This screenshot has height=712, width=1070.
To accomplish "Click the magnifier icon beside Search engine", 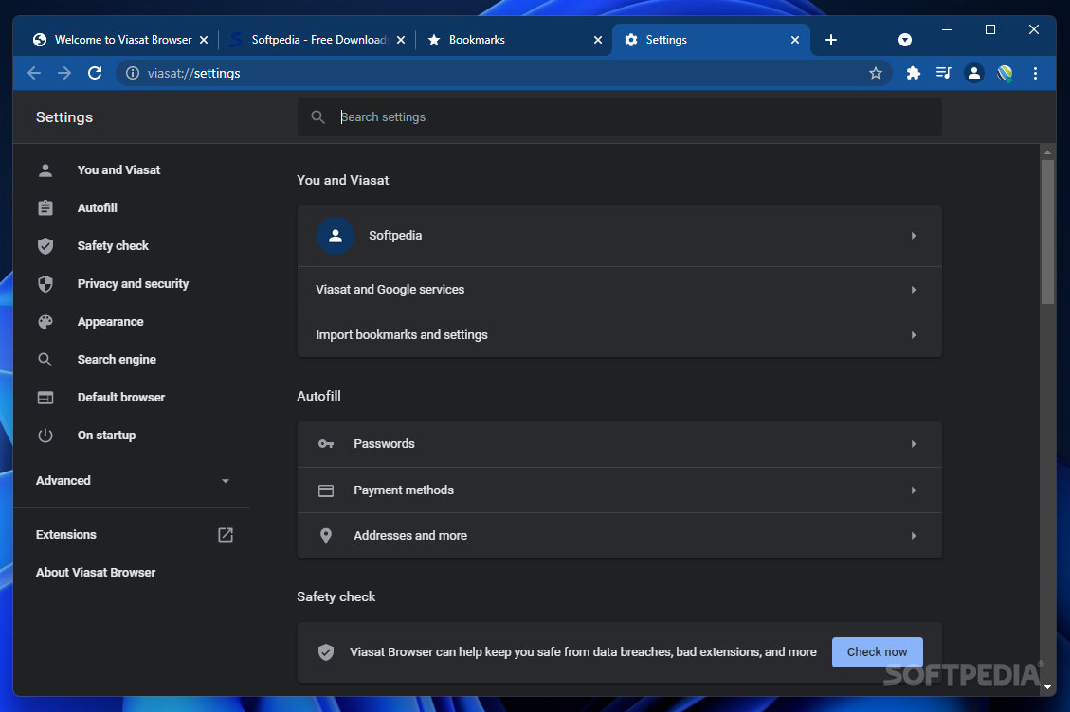I will click(45, 360).
